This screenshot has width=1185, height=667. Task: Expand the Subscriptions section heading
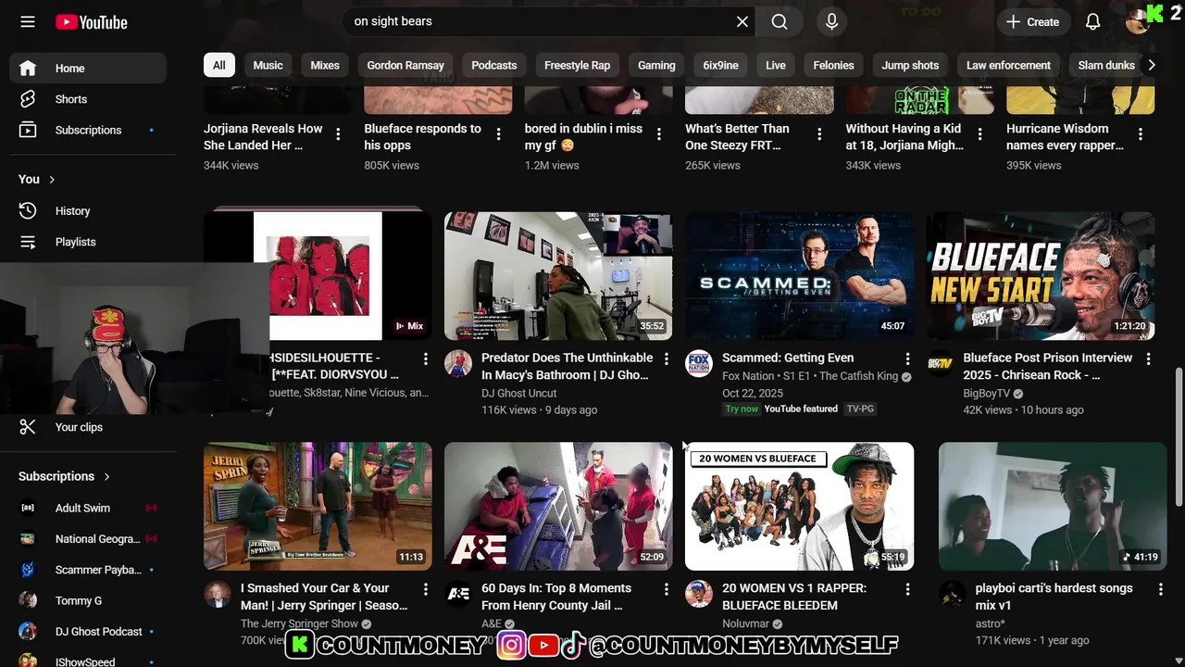pyautogui.click(x=65, y=476)
